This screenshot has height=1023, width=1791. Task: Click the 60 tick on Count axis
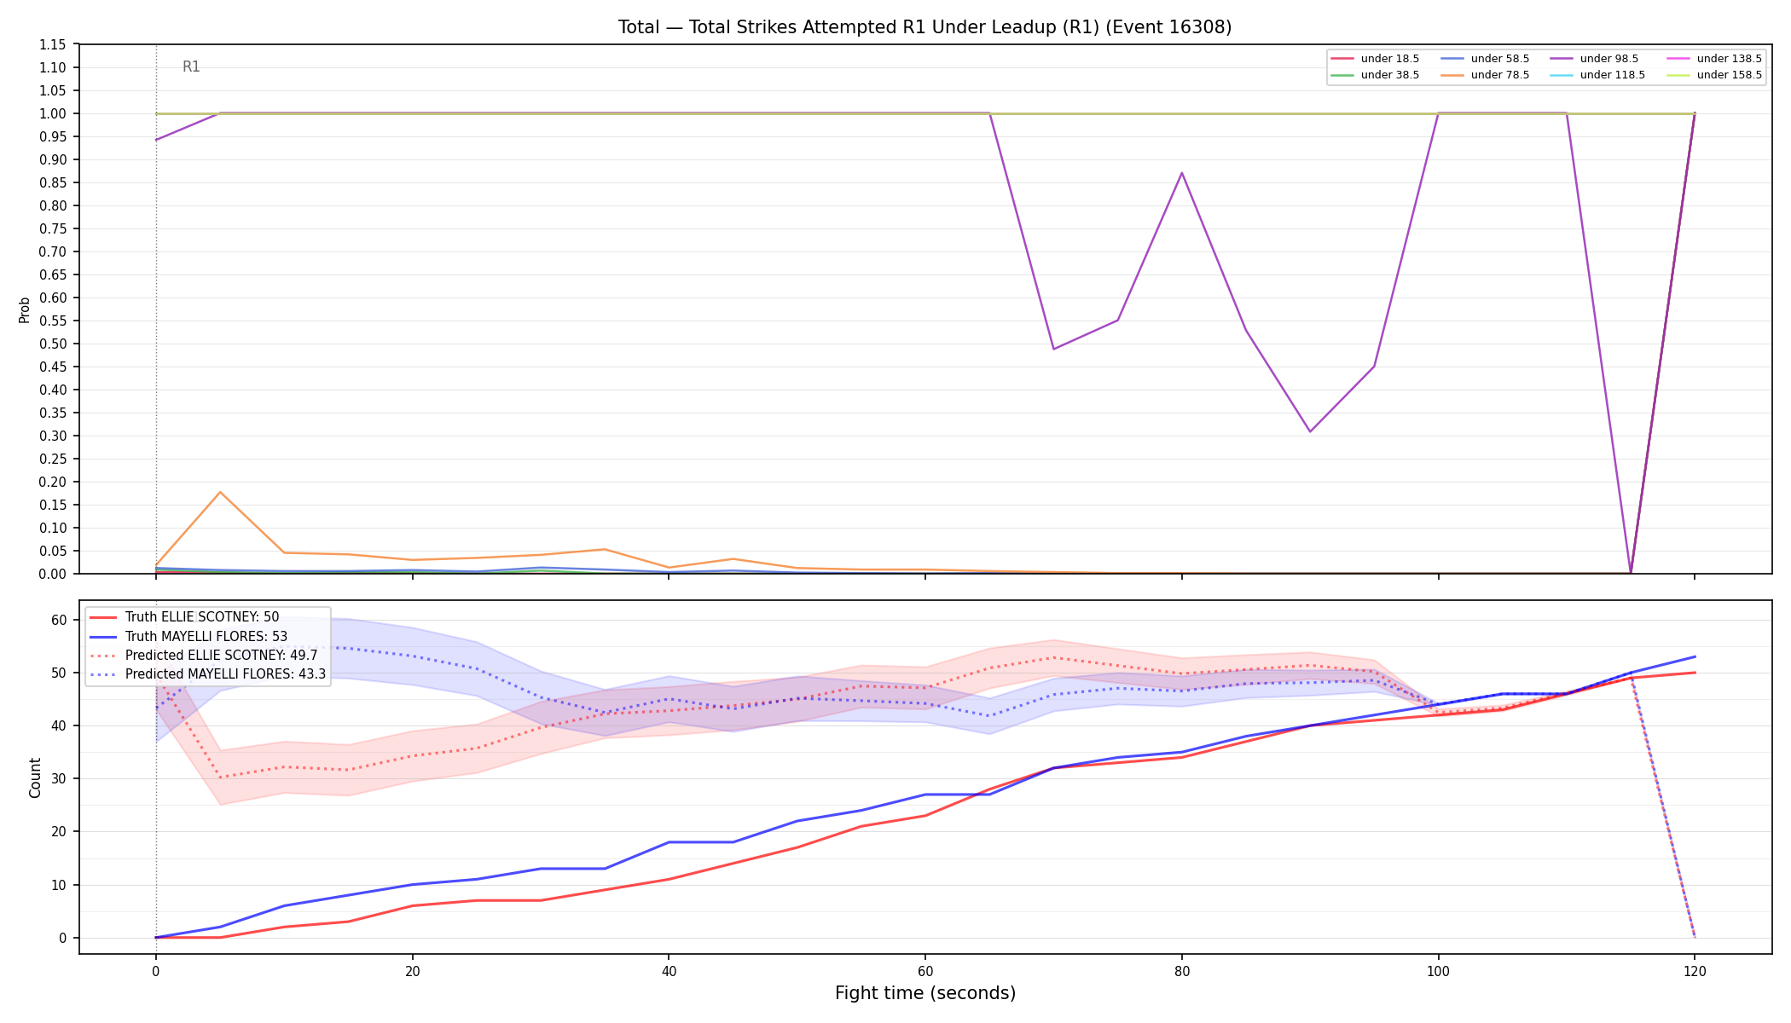[59, 620]
